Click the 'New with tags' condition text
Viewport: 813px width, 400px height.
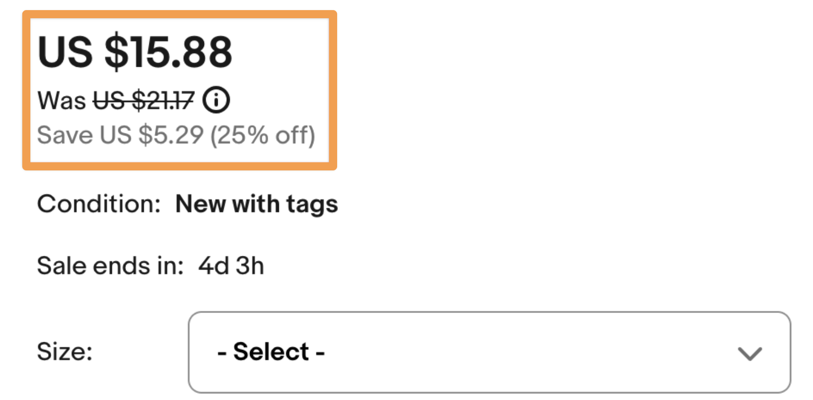[x=256, y=204]
